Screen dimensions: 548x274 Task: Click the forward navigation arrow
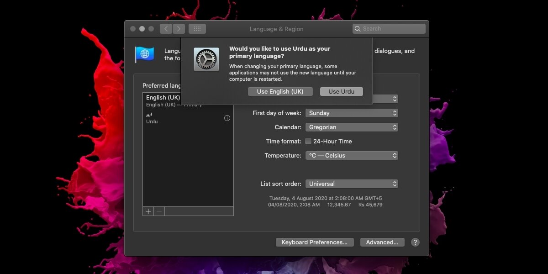pos(179,28)
